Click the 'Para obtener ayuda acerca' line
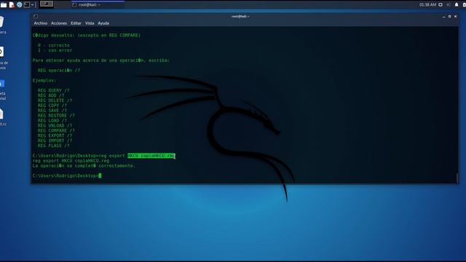 (101, 60)
